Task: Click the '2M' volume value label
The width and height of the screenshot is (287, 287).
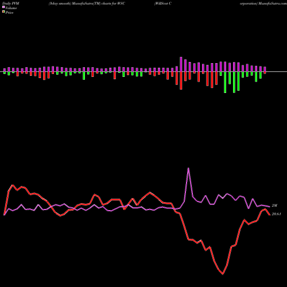Action: pos(274,205)
